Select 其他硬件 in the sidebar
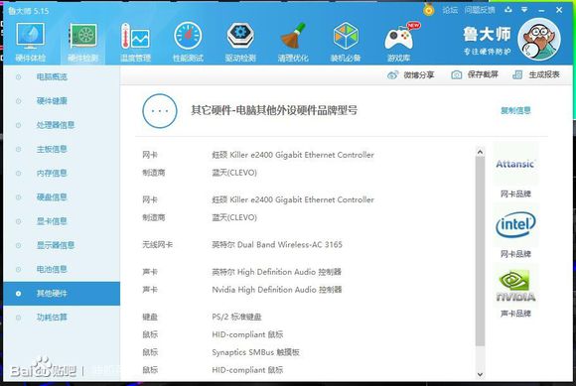 point(62,294)
